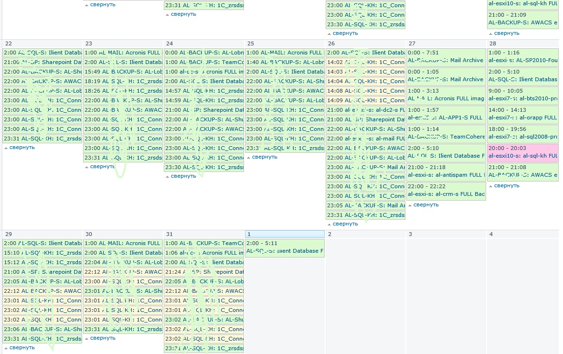This screenshot has width=563, height=354.
Task: Open the 21:24 Sharepoint event on day 31
Action: (204, 272)
